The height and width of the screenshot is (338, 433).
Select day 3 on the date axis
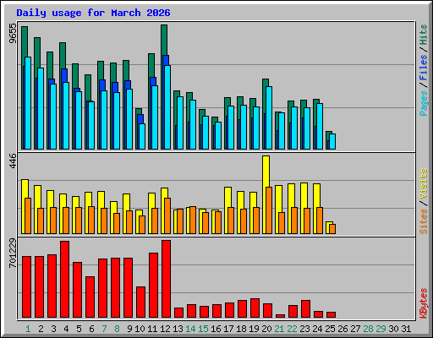click(x=53, y=329)
